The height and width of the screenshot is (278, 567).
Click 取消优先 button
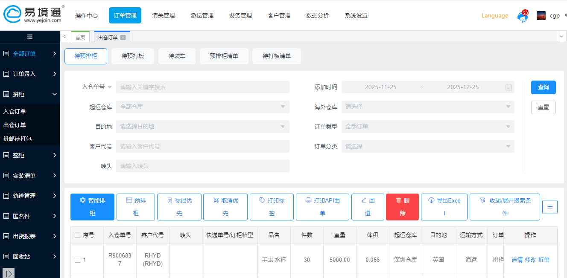(225, 207)
